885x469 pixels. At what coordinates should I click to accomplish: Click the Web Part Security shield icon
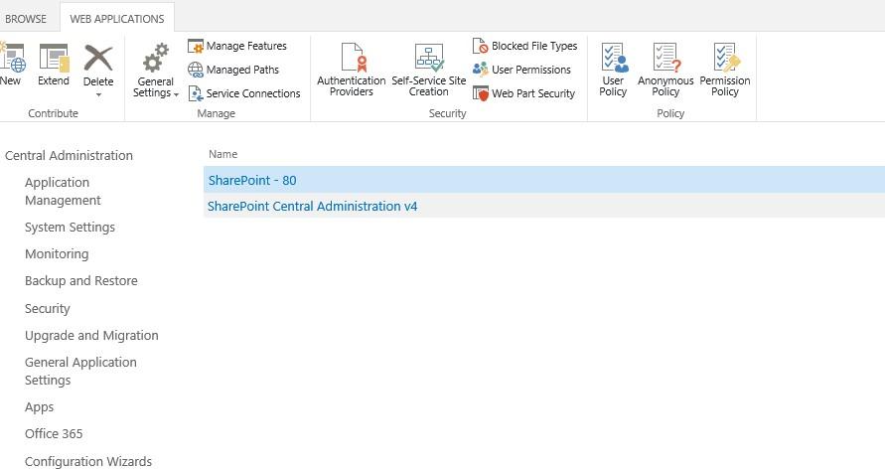pyautogui.click(x=481, y=93)
